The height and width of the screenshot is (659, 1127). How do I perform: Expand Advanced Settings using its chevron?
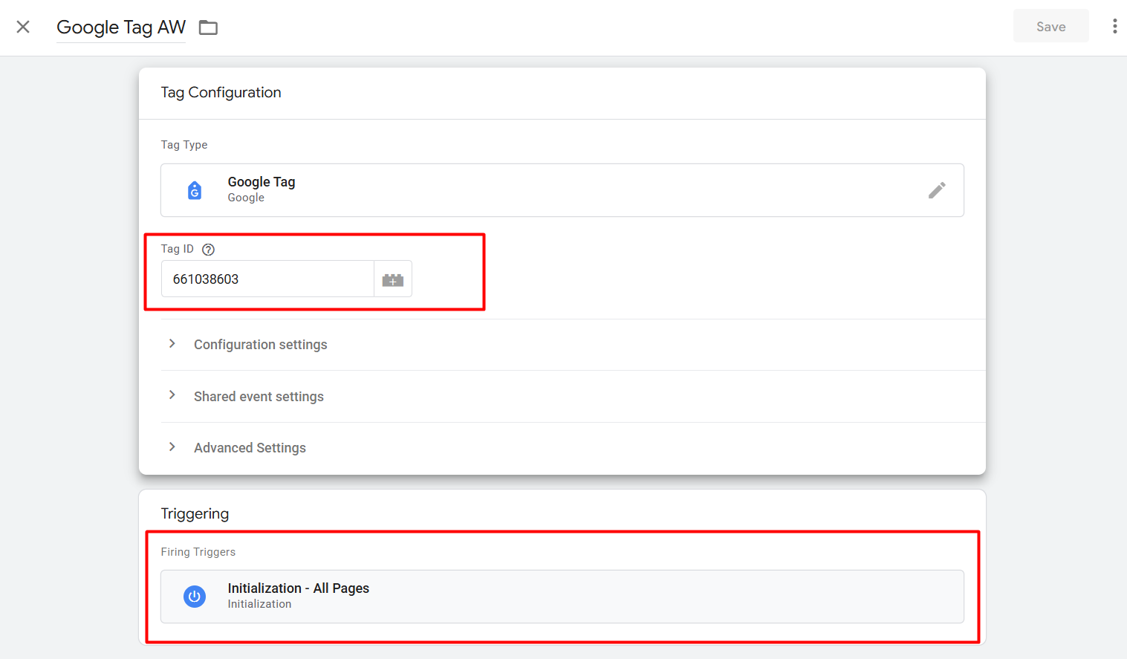coord(172,447)
